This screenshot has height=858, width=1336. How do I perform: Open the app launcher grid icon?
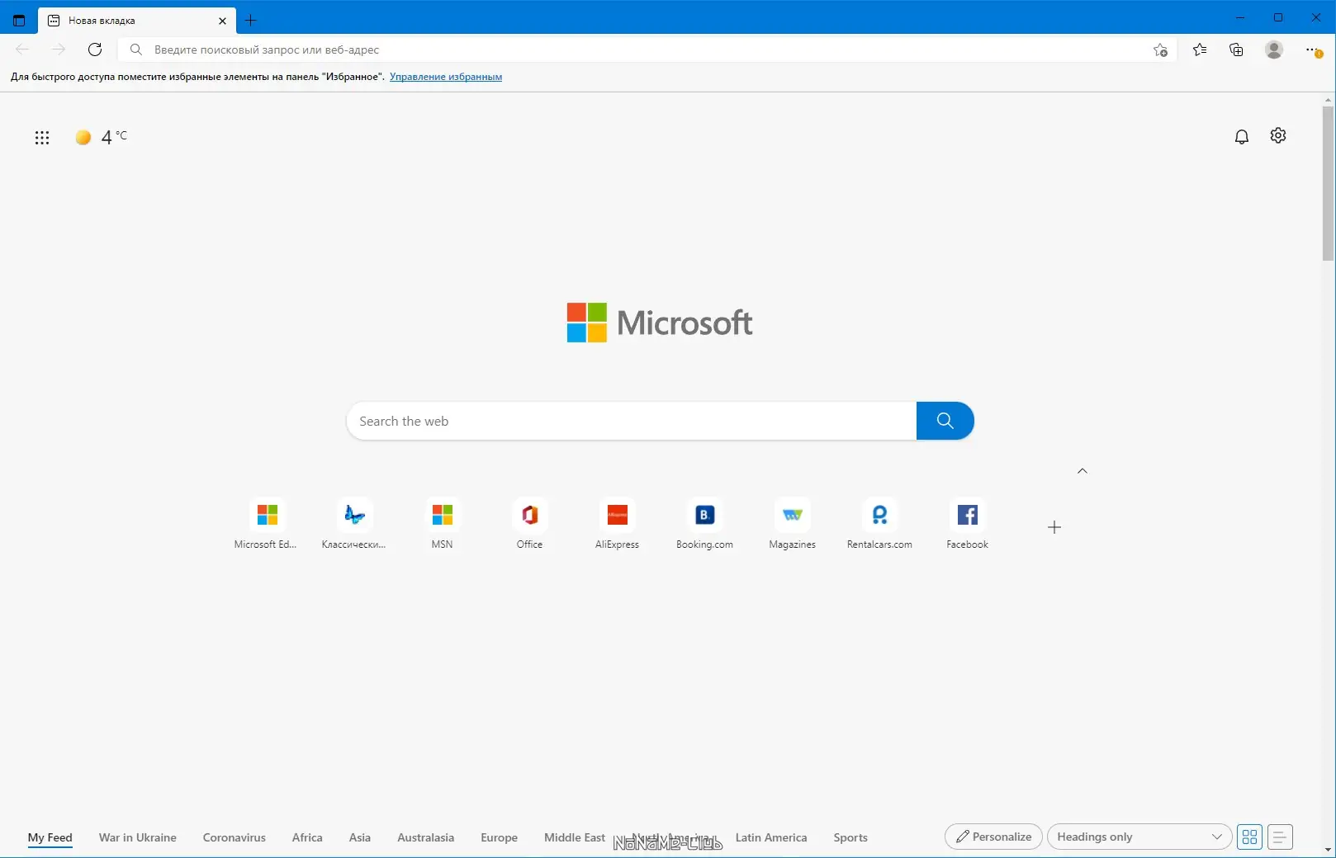(x=42, y=138)
